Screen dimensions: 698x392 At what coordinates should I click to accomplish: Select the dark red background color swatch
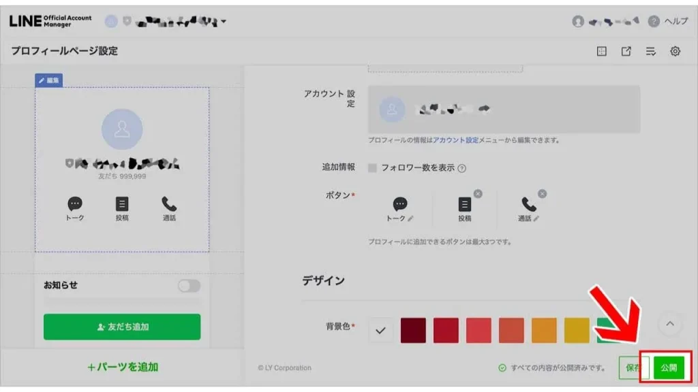[414, 331]
